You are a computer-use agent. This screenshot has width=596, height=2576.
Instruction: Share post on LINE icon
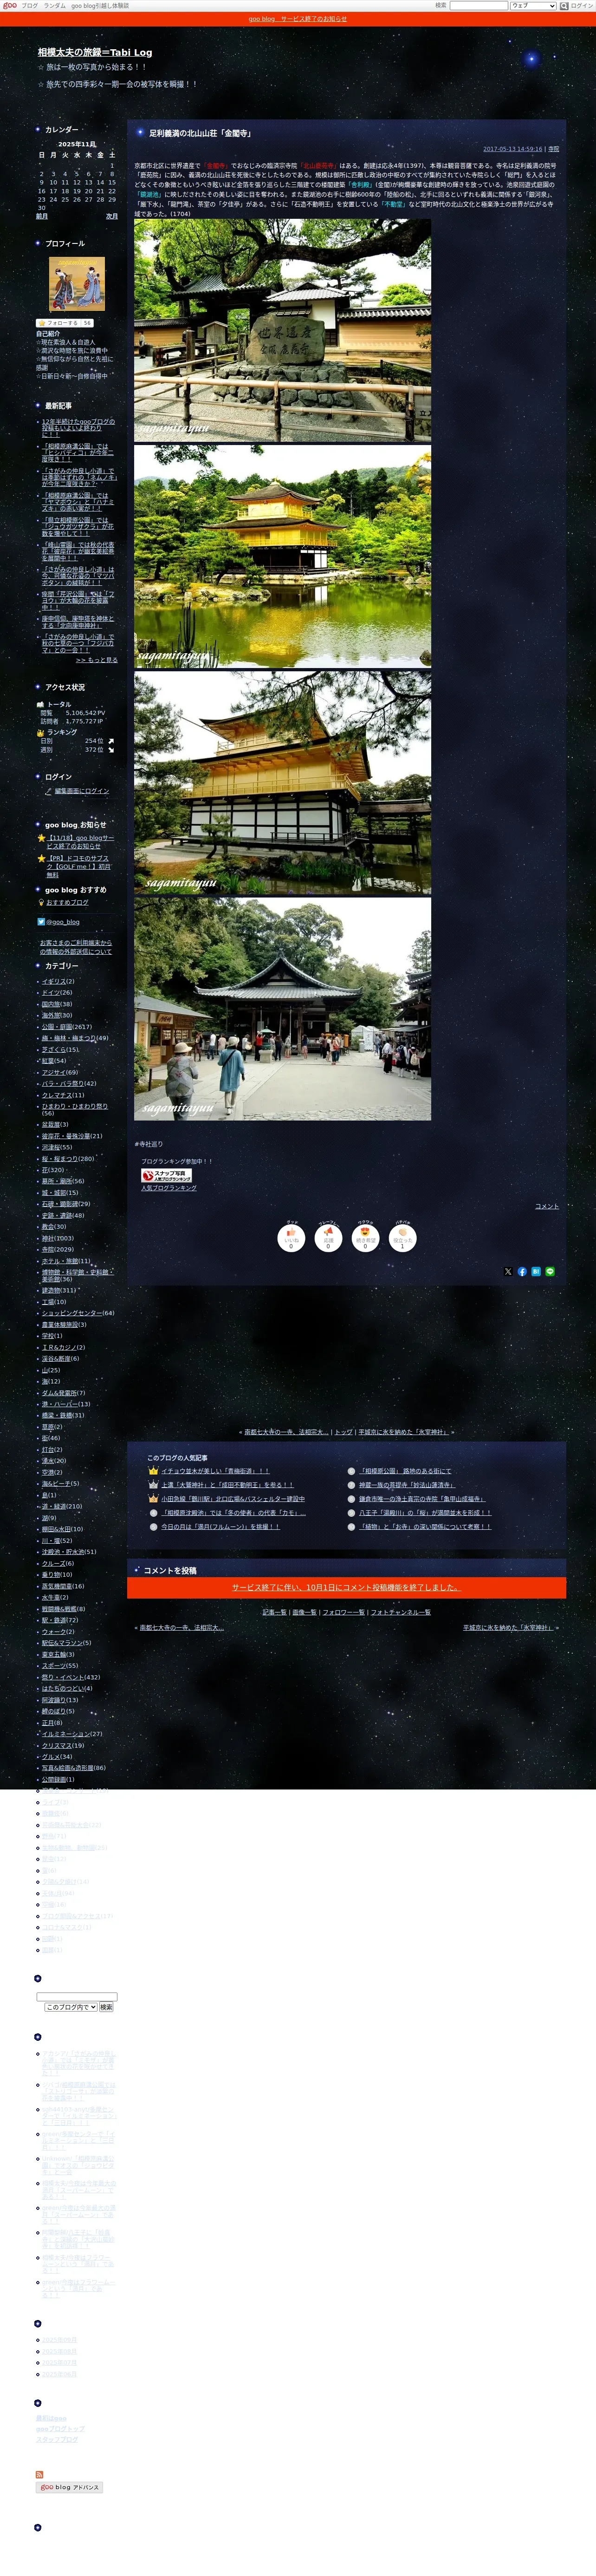pos(550,1272)
